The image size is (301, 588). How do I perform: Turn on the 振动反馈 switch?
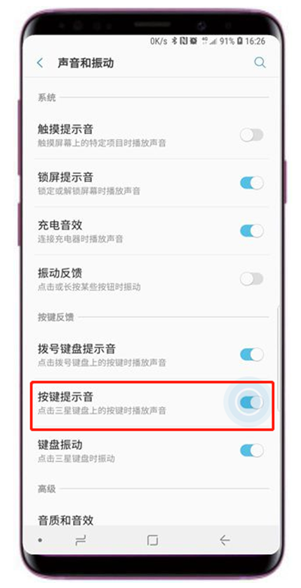[252, 279]
